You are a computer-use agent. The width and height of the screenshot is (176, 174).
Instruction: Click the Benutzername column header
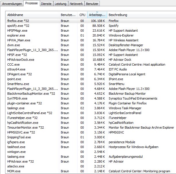coord(68,15)
